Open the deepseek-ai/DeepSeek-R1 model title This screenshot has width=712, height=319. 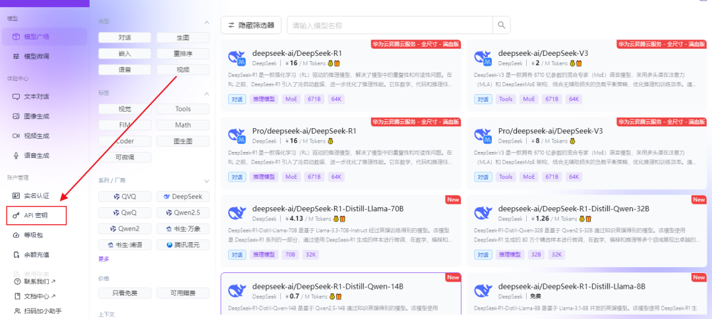coord(297,53)
